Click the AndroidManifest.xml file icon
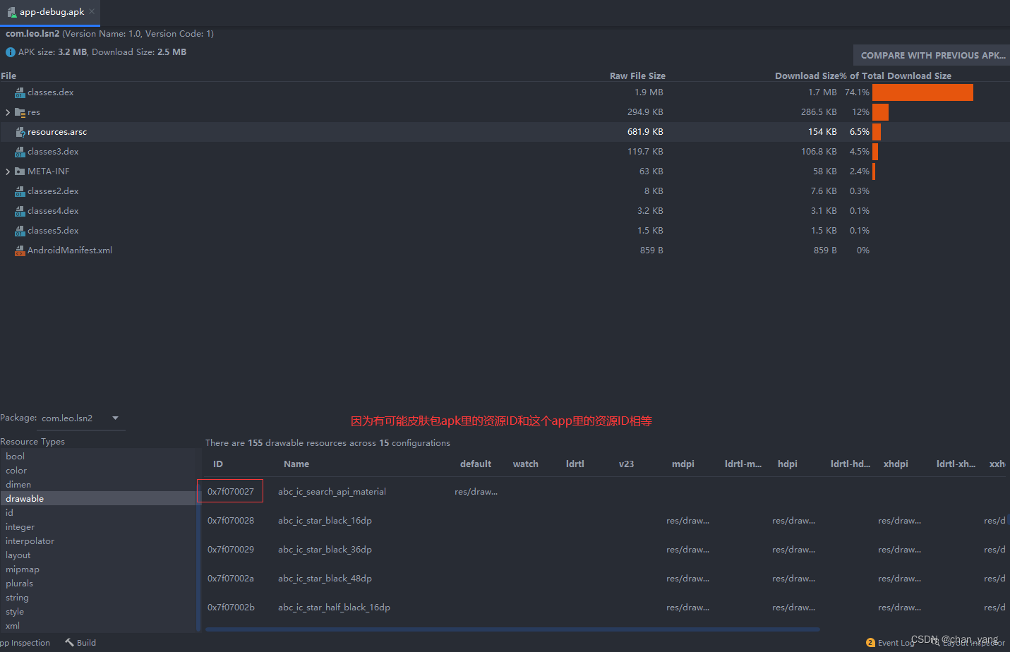 click(20, 250)
